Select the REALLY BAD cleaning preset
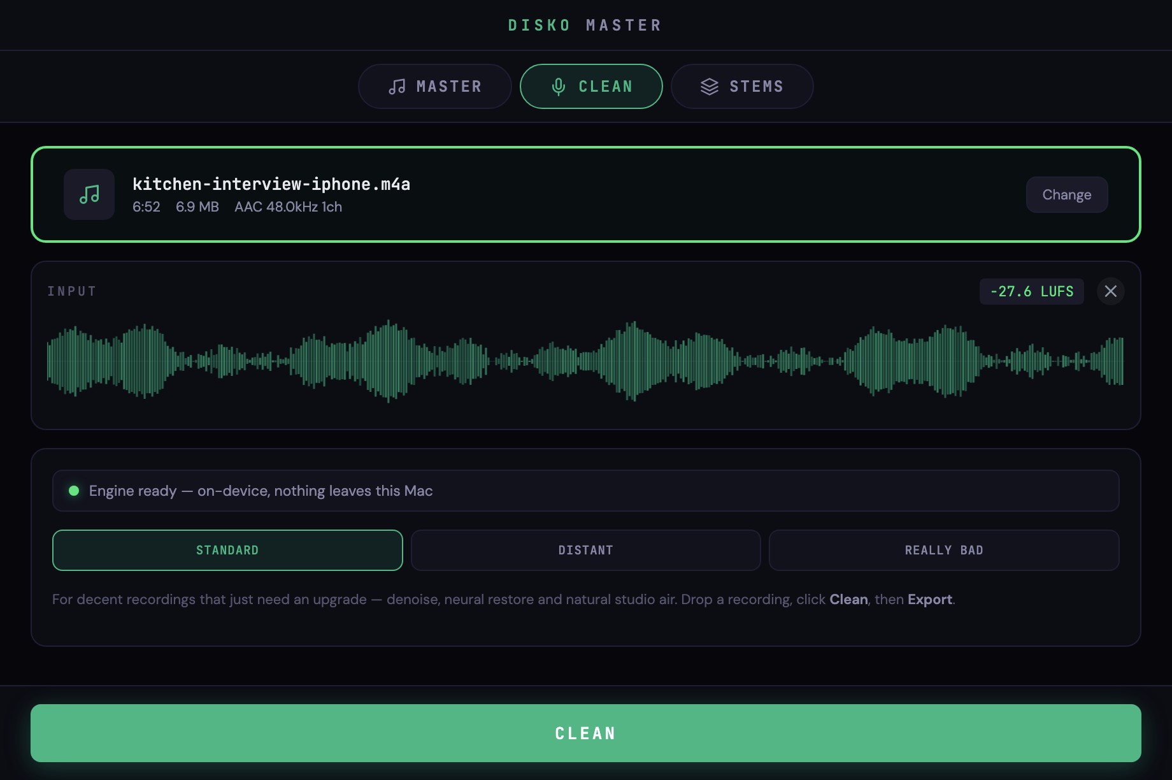The width and height of the screenshot is (1172, 780). coord(944,550)
